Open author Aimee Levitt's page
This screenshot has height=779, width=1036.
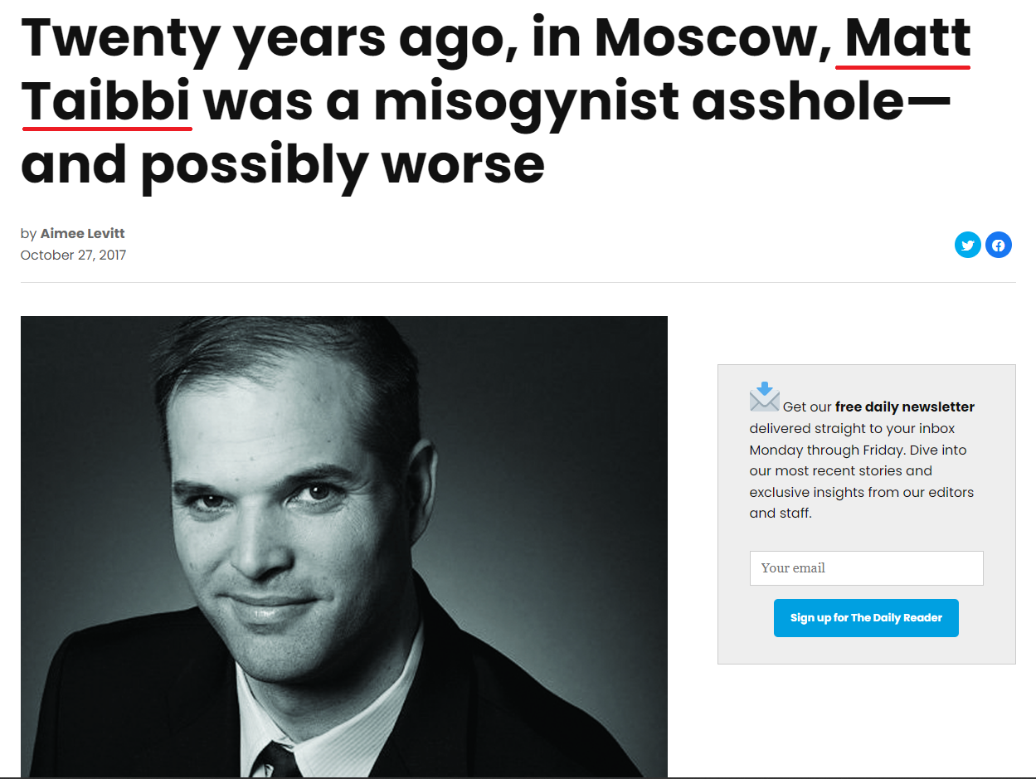click(82, 234)
